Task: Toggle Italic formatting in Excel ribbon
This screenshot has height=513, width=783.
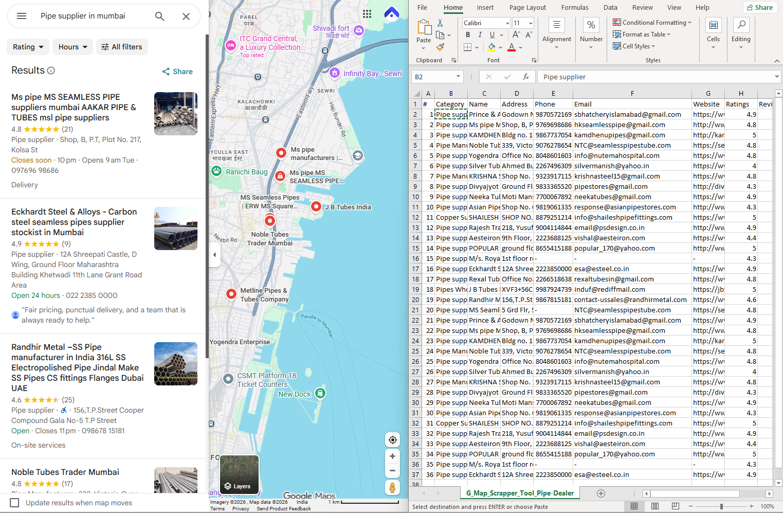Action: click(480, 35)
